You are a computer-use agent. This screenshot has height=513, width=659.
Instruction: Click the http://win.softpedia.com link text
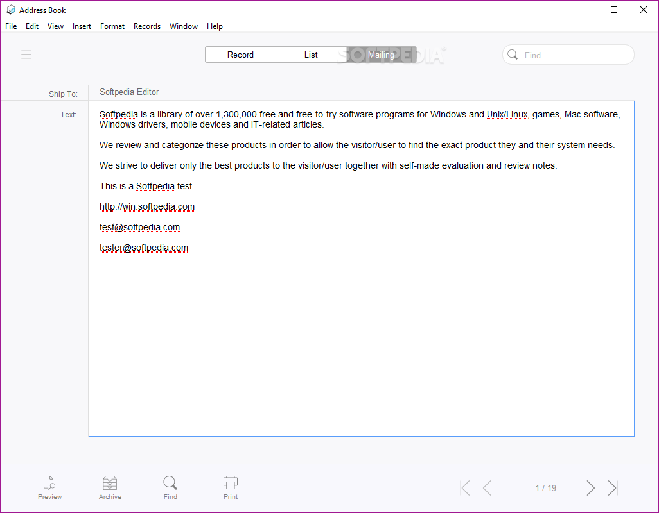tap(147, 206)
